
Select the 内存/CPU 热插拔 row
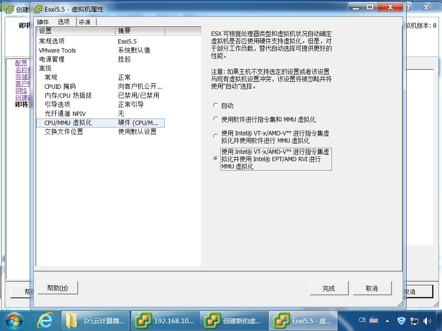point(100,95)
